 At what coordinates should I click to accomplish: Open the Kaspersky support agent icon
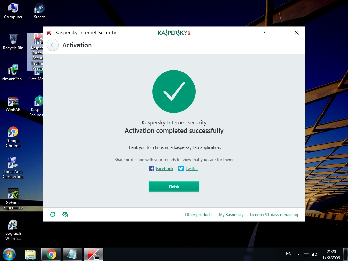point(65,214)
